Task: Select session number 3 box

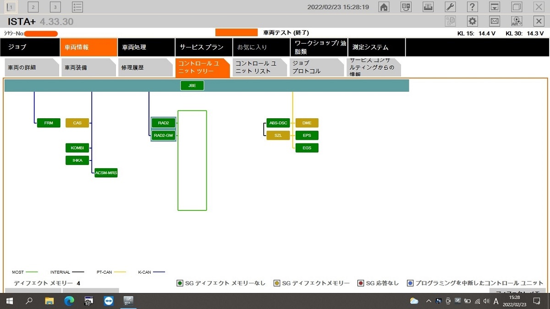Action: click(55, 7)
